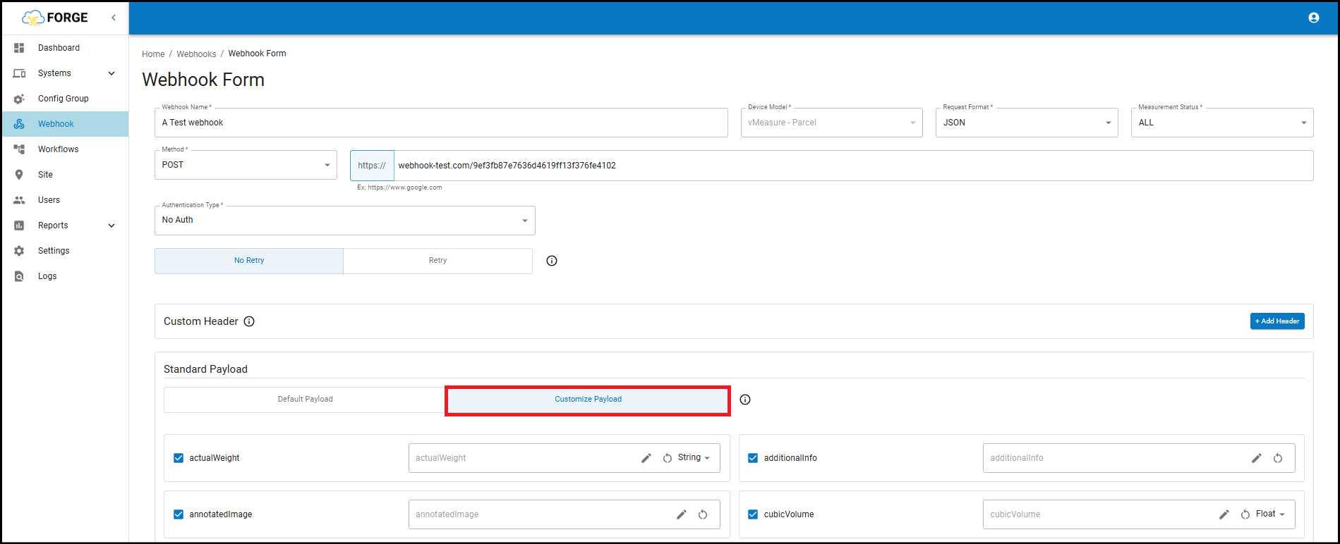
Task: Change cubicVolume data type Float dropdown
Action: 1270,514
